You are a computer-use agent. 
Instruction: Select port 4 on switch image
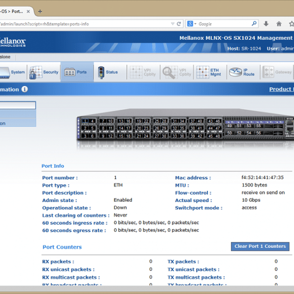point(92,121)
